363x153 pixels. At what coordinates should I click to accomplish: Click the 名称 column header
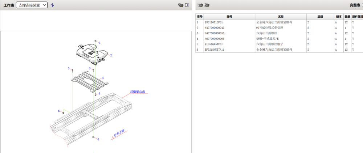pyautogui.click(x=281, y=17)
